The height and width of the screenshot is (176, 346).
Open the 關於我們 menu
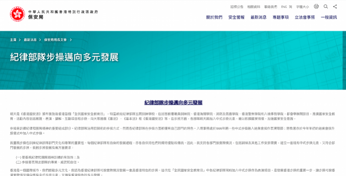click(214, 17)
